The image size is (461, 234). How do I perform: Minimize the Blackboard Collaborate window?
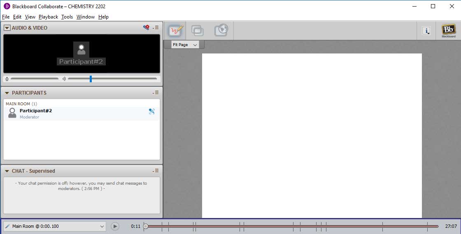[414, 6]
